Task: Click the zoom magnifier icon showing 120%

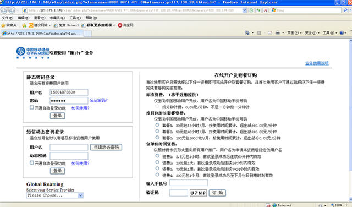Action: [x=333, y=205]
